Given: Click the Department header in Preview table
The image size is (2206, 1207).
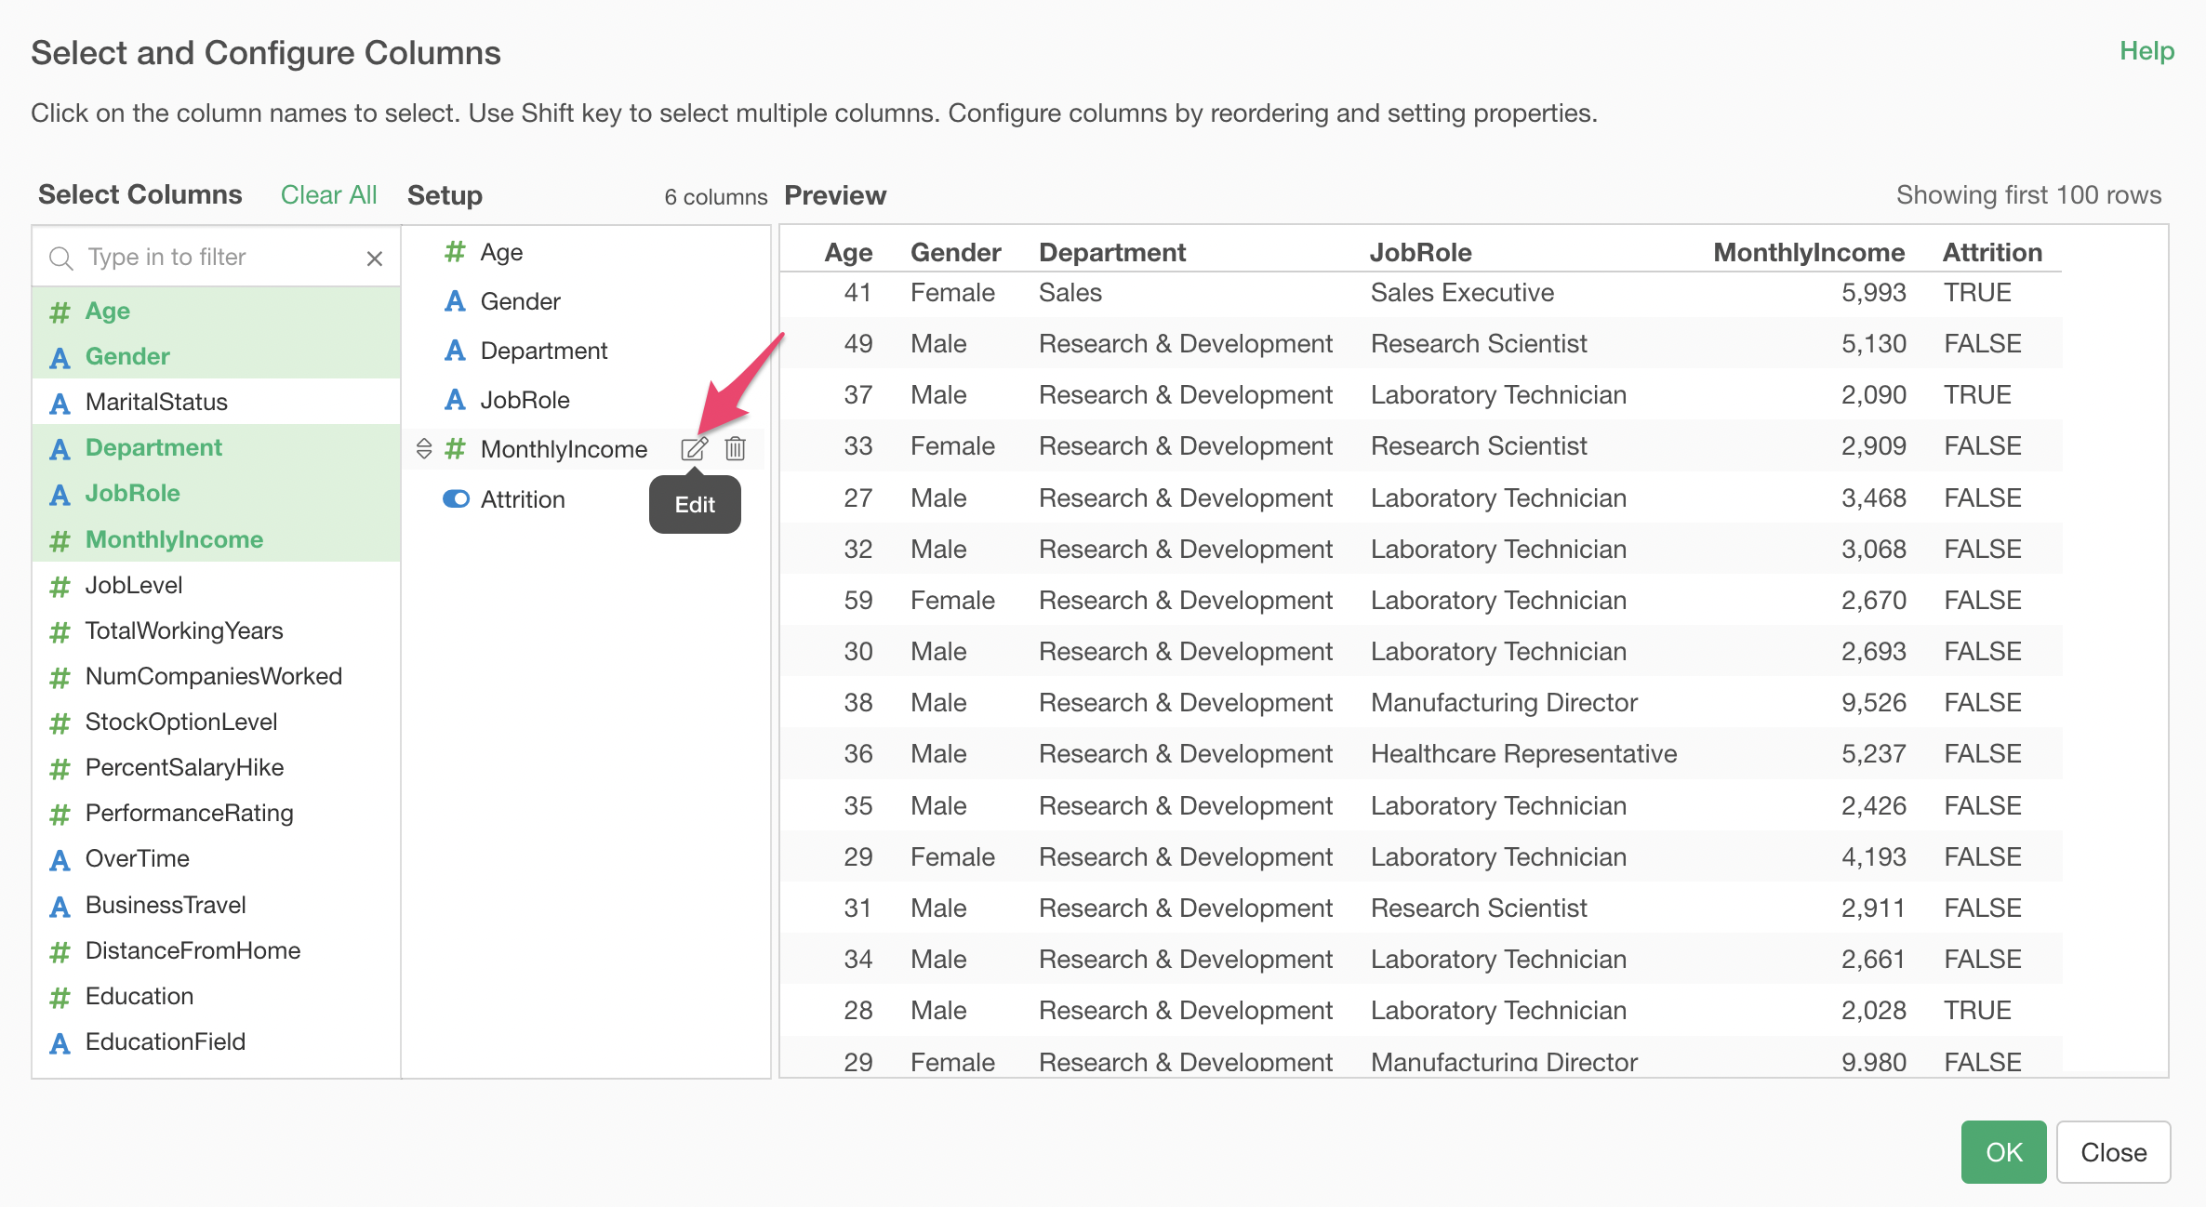Looking at the screenshot, I should [x=1111, y=252].
